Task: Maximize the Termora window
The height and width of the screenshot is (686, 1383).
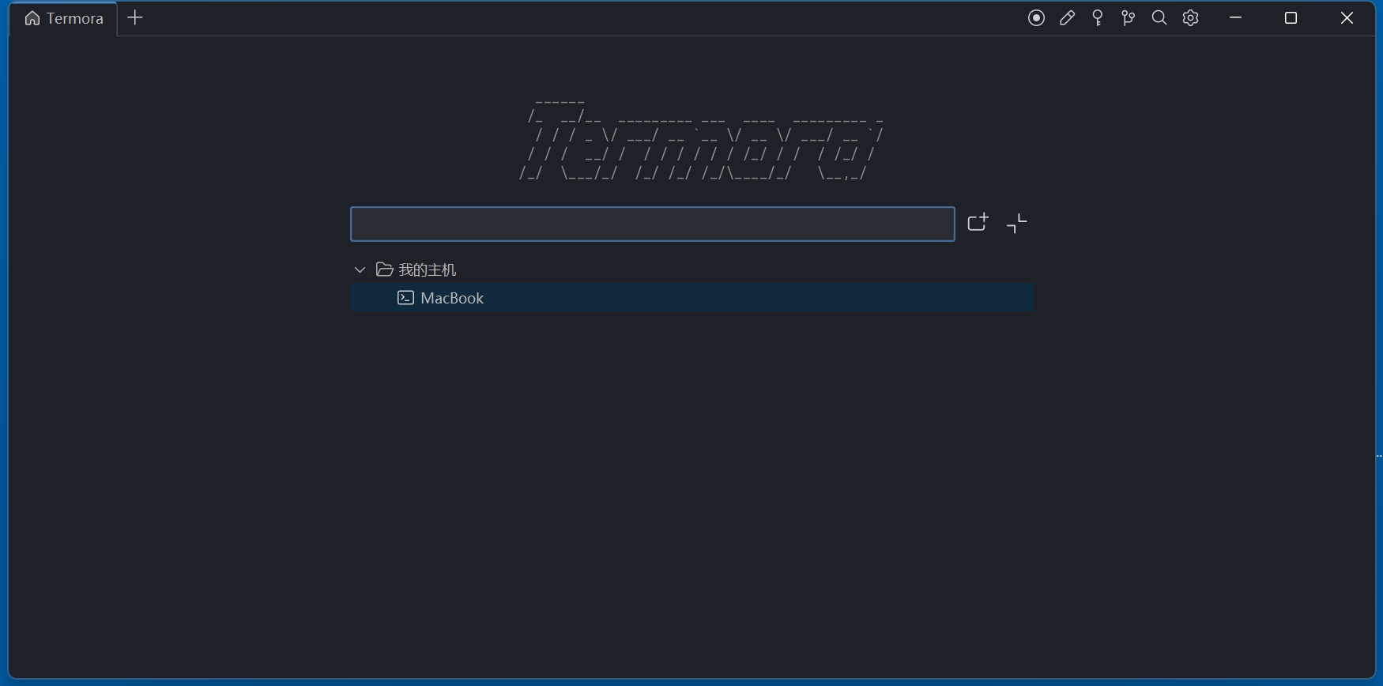Action: point(1291,18)
